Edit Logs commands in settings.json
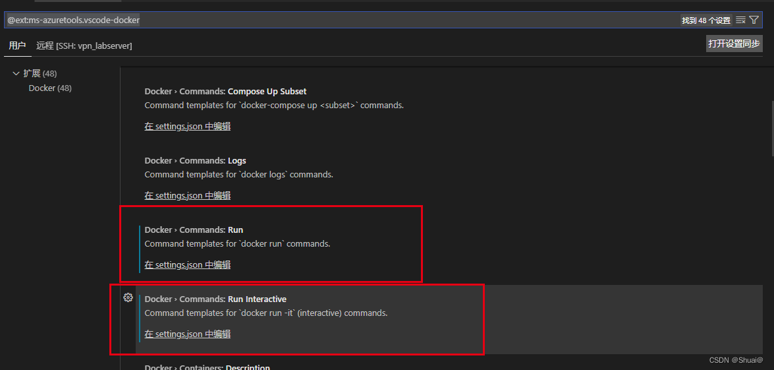The width and height of the screenshot is (774, 370). click(188, 196)
